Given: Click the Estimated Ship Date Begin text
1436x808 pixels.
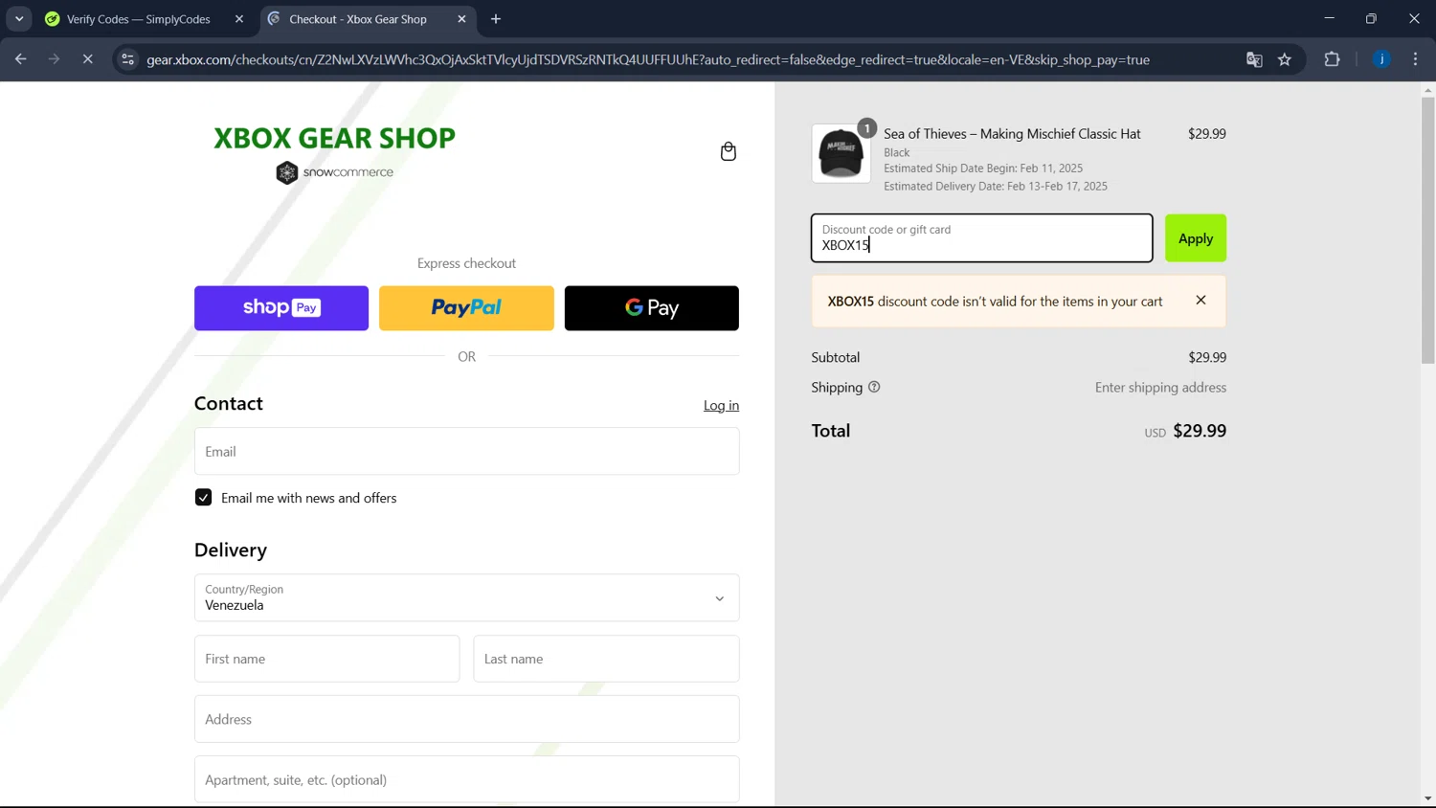Looking at the screenshot, I should click(983, 168).
